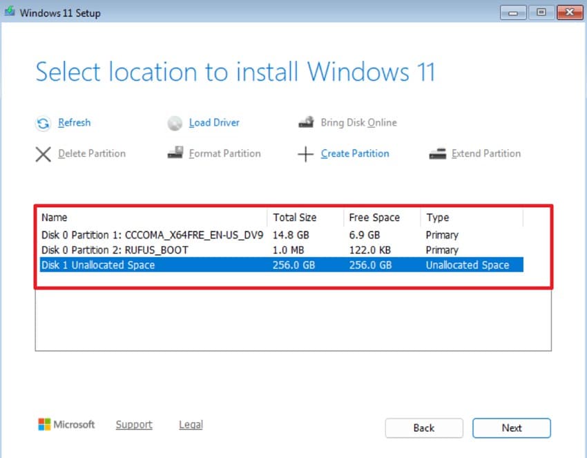The height and width of the screenshot is (458, 587).
Task: Choose the Delete Partition option
Action: click(92, 153)
